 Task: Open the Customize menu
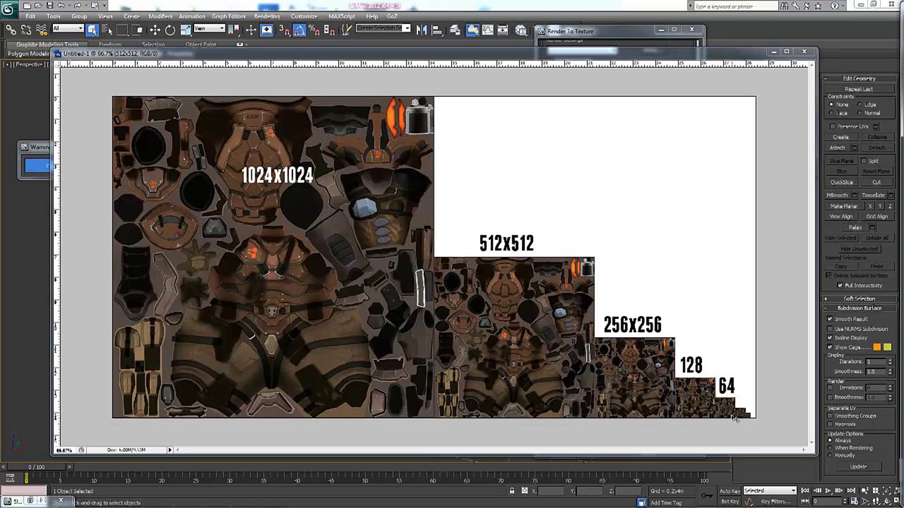point(304,16)
